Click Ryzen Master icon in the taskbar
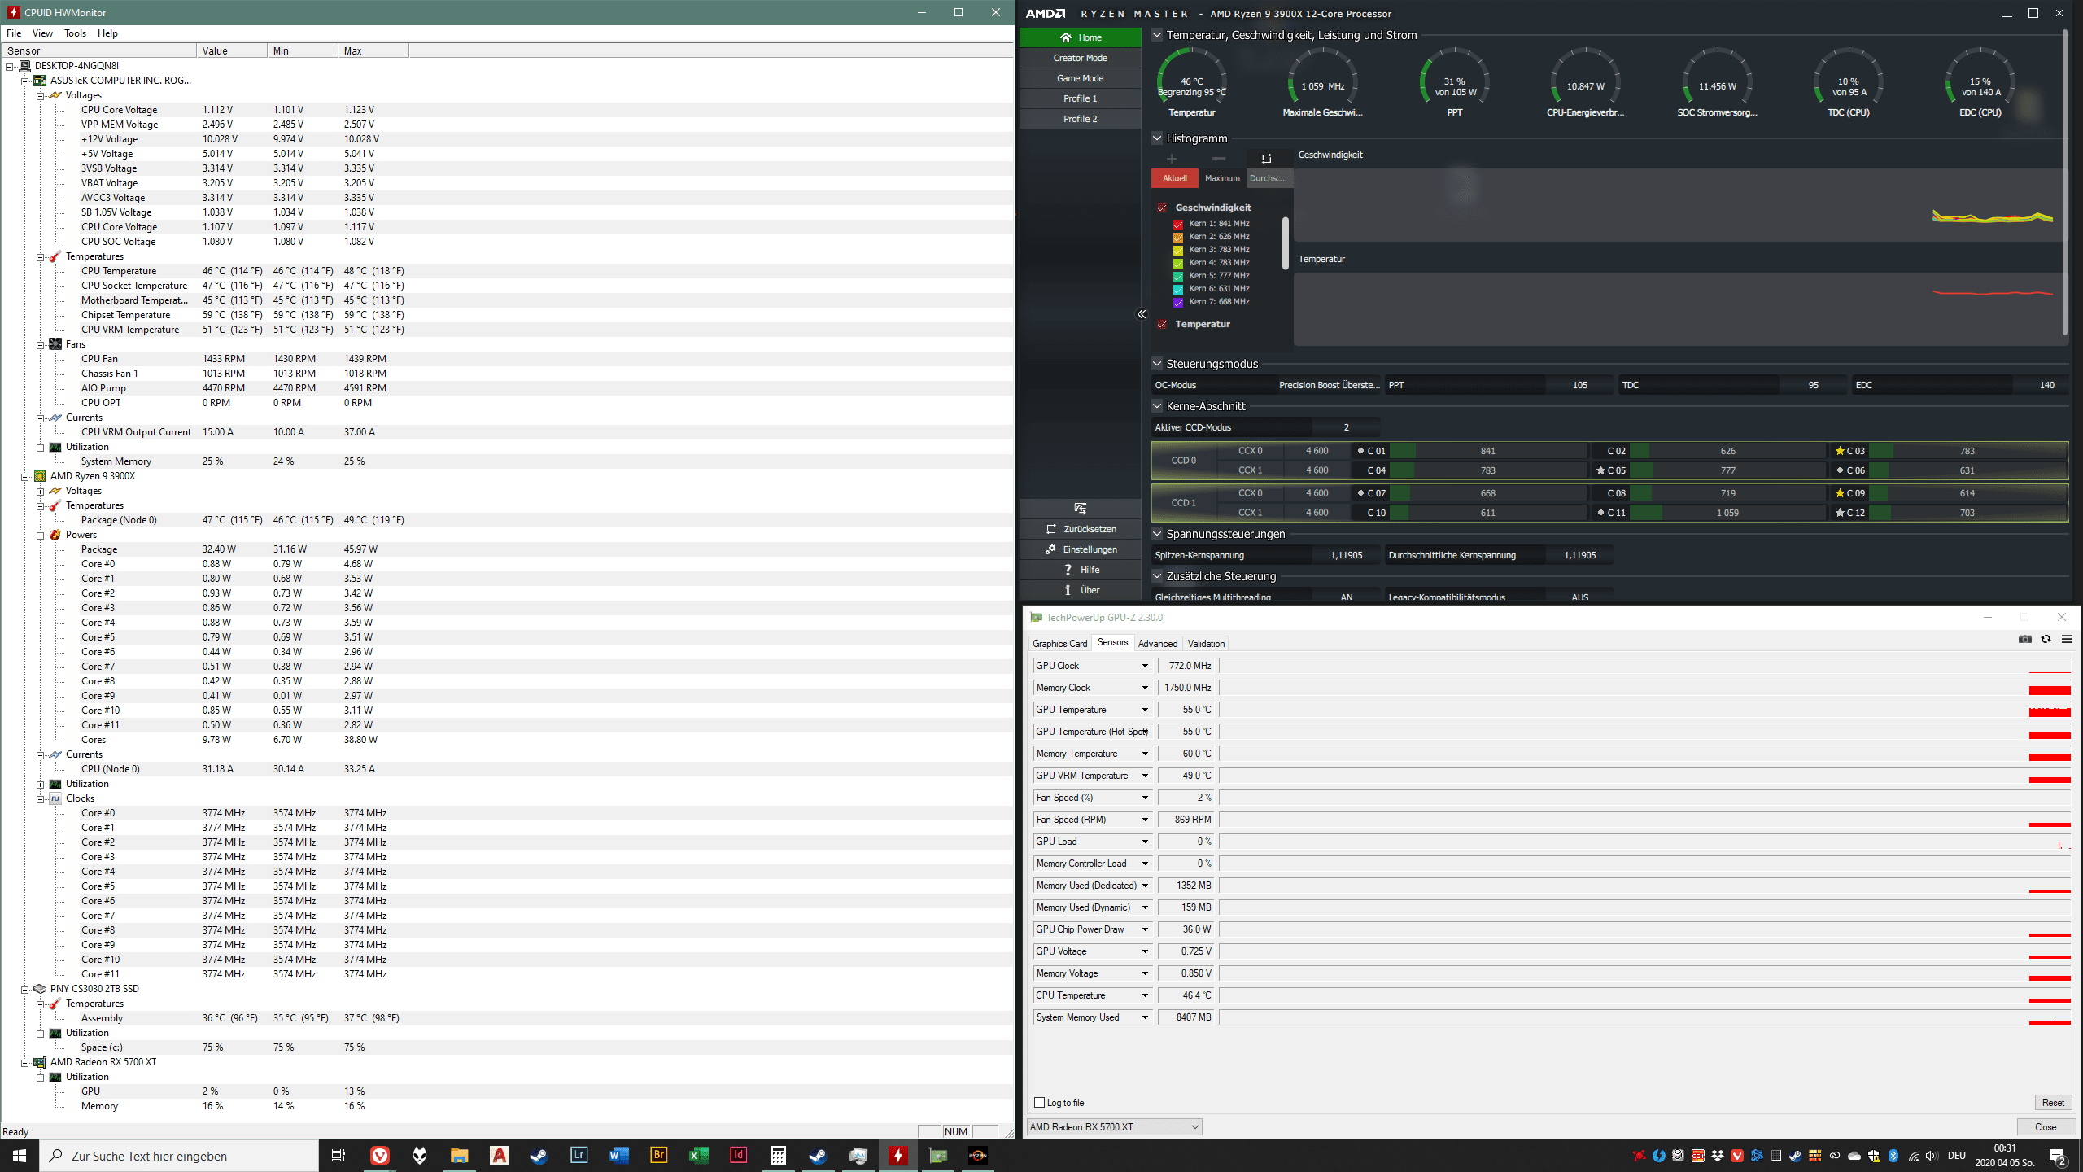Viewport: 2083px width, 1172px height. 977,1156
